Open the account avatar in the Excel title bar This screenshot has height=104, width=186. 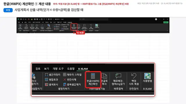[x=156, y=19]
